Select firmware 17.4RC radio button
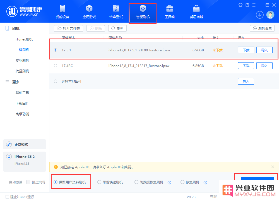The width and height of the screenshot is (279, 201). click(56, 66)
